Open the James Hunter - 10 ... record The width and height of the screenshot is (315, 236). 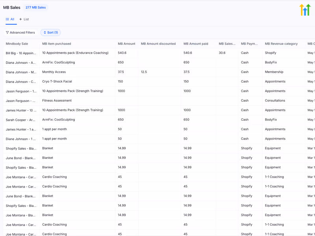(21, 111)
